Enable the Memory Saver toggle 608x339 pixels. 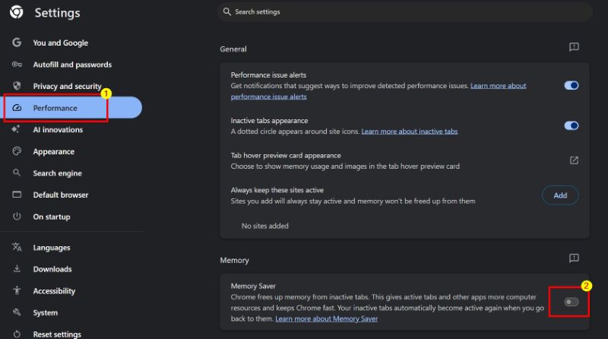point(571,302)
